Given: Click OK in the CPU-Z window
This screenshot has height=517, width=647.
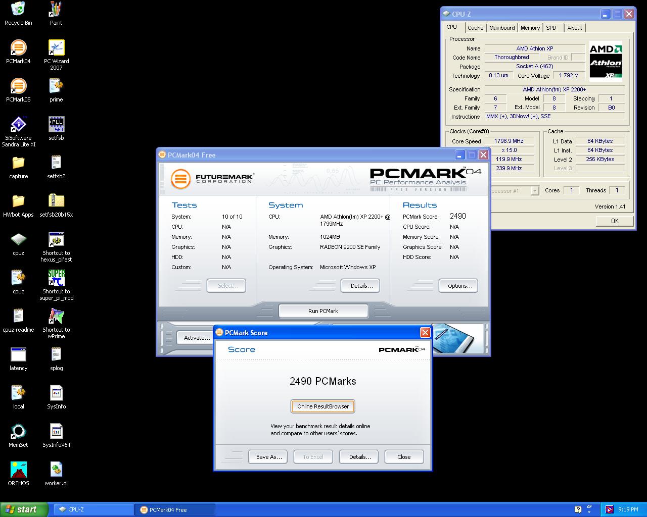Looking at the screenshot, I should point(615,221).
